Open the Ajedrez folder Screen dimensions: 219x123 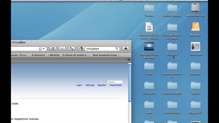point(195,66)
